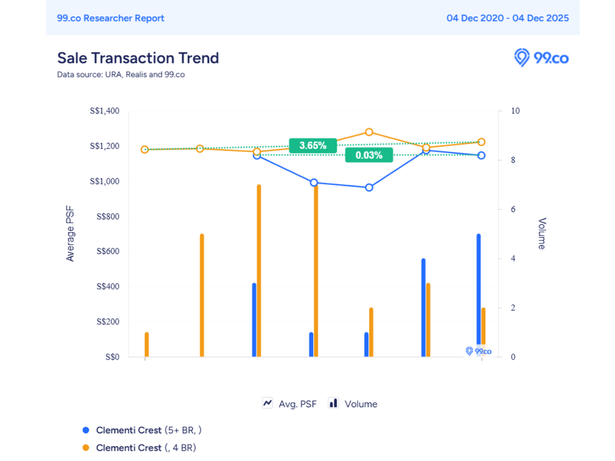Click the Sale Transaction Trend title

[138, 58]
